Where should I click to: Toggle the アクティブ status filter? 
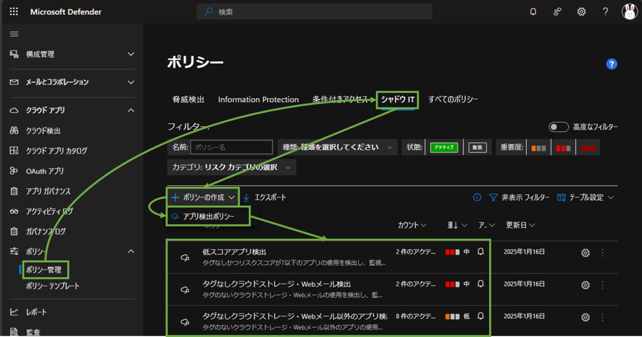[x=444, y=147]
